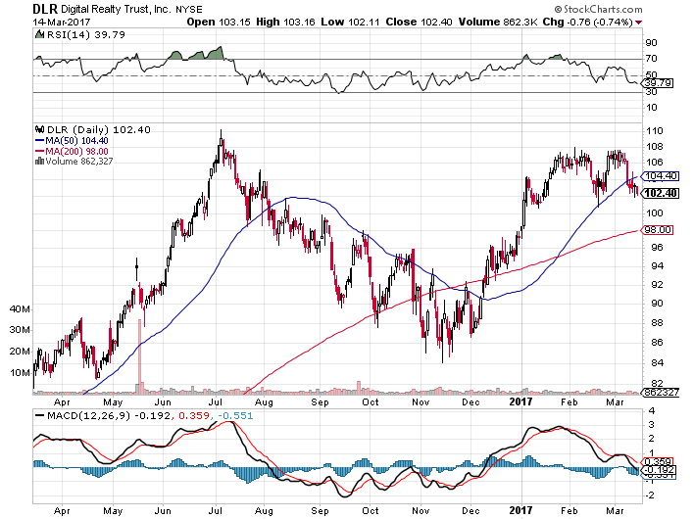Click the StockCharts.com watermark link
The image size is (693, 519).
tap(599, 9)
